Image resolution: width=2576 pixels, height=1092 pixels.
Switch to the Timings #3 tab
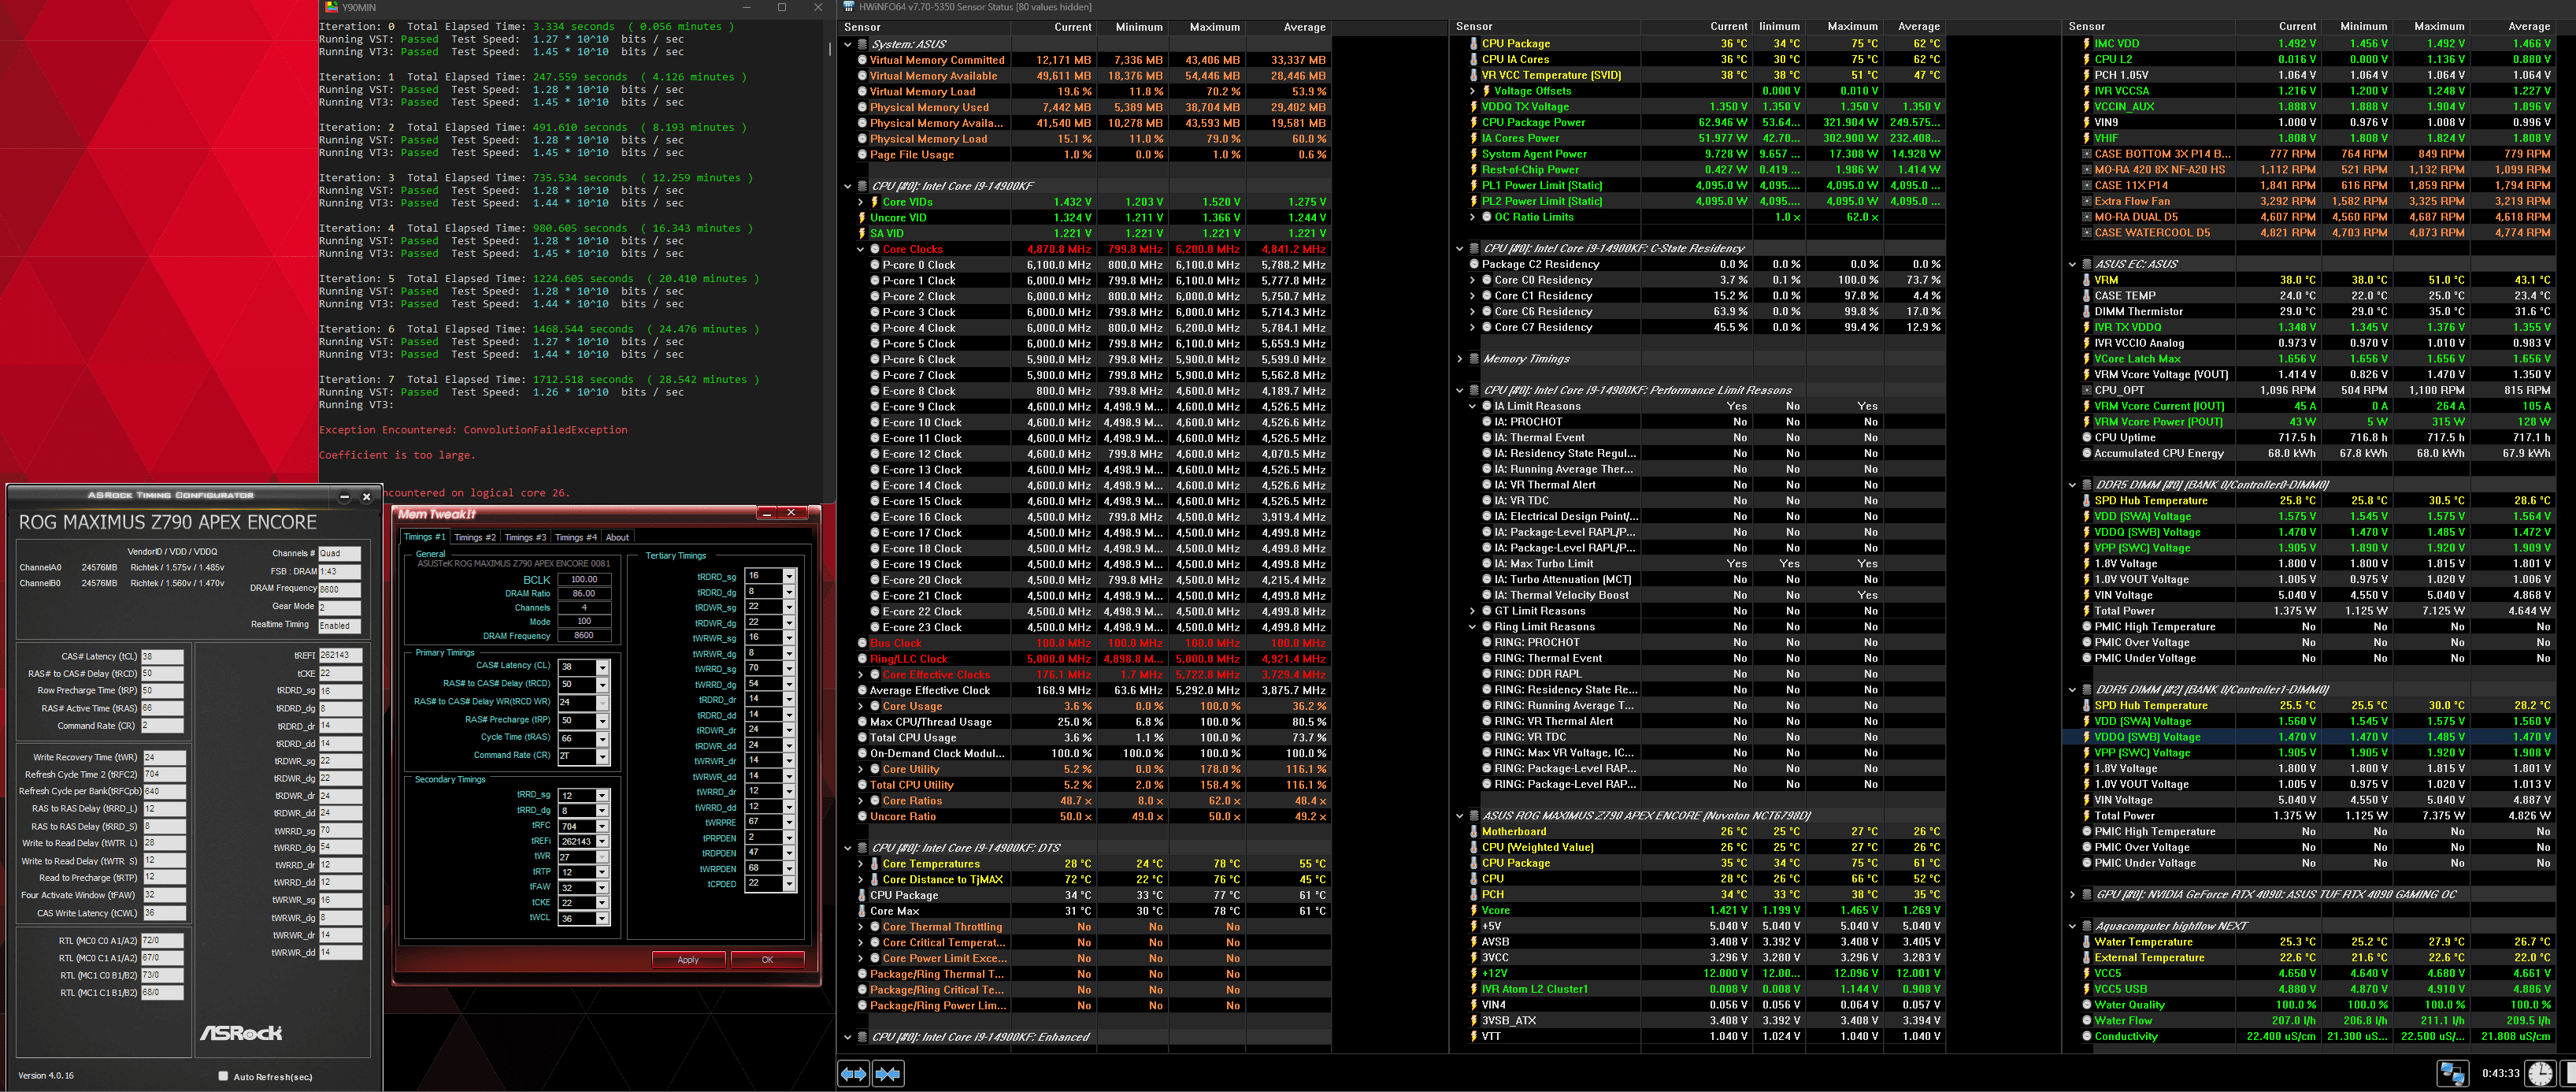coord(525,538)
